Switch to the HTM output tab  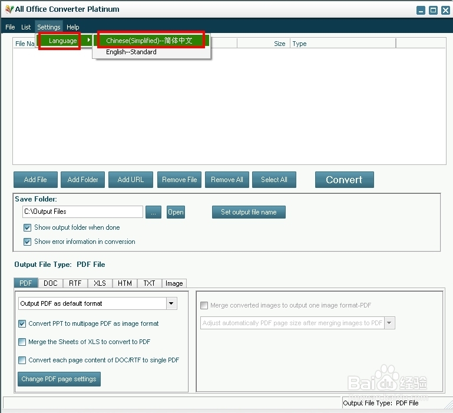point(125,283)
